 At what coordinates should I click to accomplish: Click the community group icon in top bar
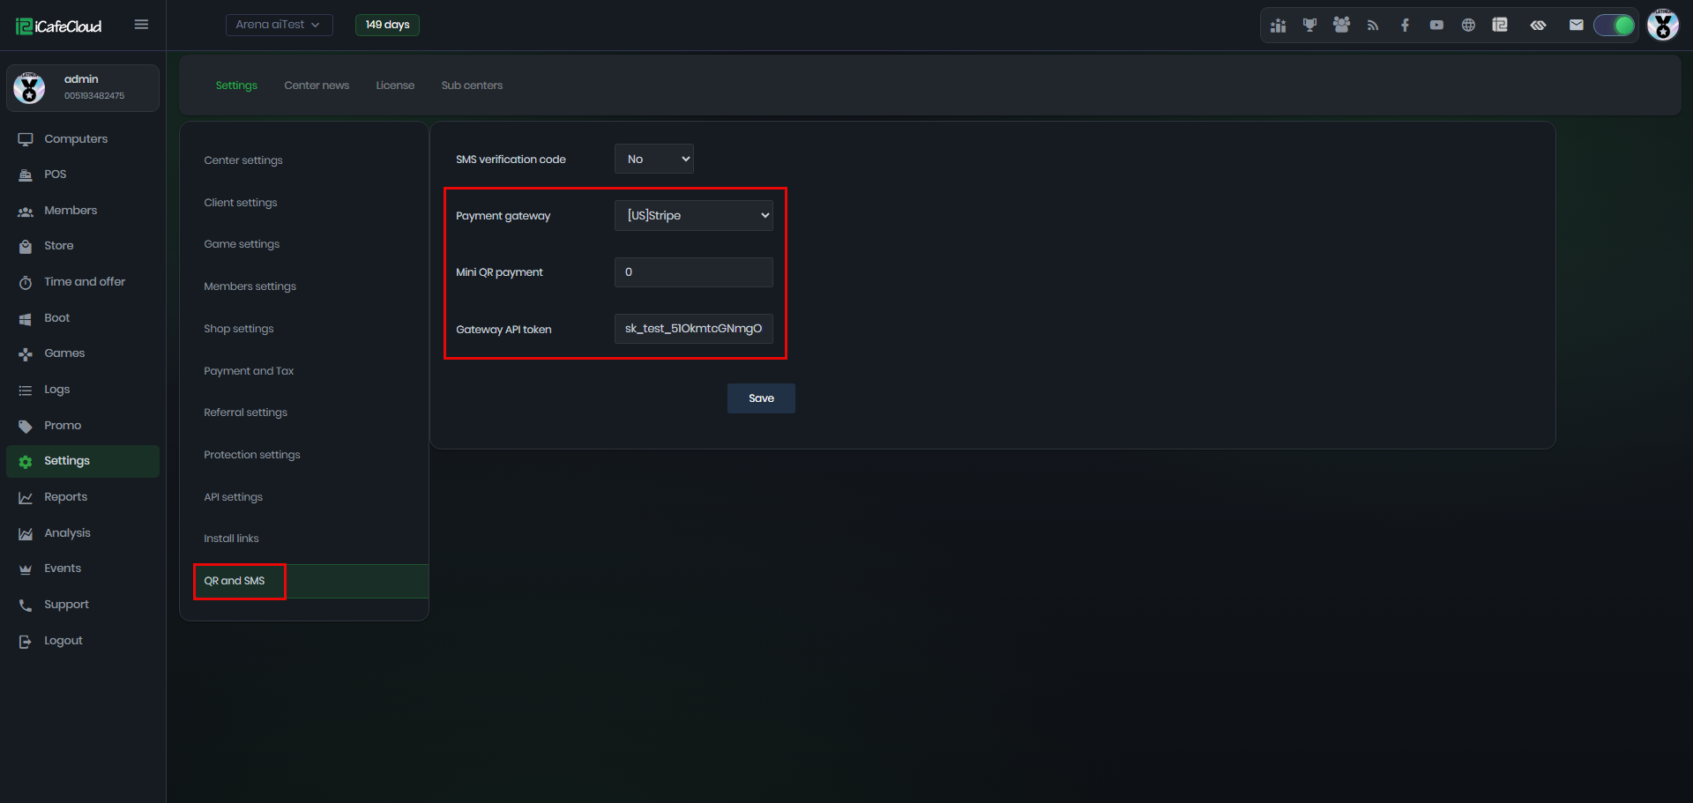click(1341, 26)
